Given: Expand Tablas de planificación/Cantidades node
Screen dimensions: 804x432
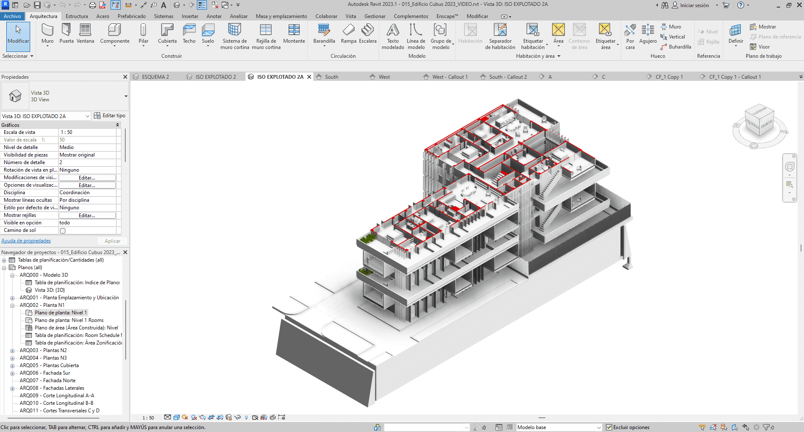Looking at the screenshot, I should [x=4, y=260].
